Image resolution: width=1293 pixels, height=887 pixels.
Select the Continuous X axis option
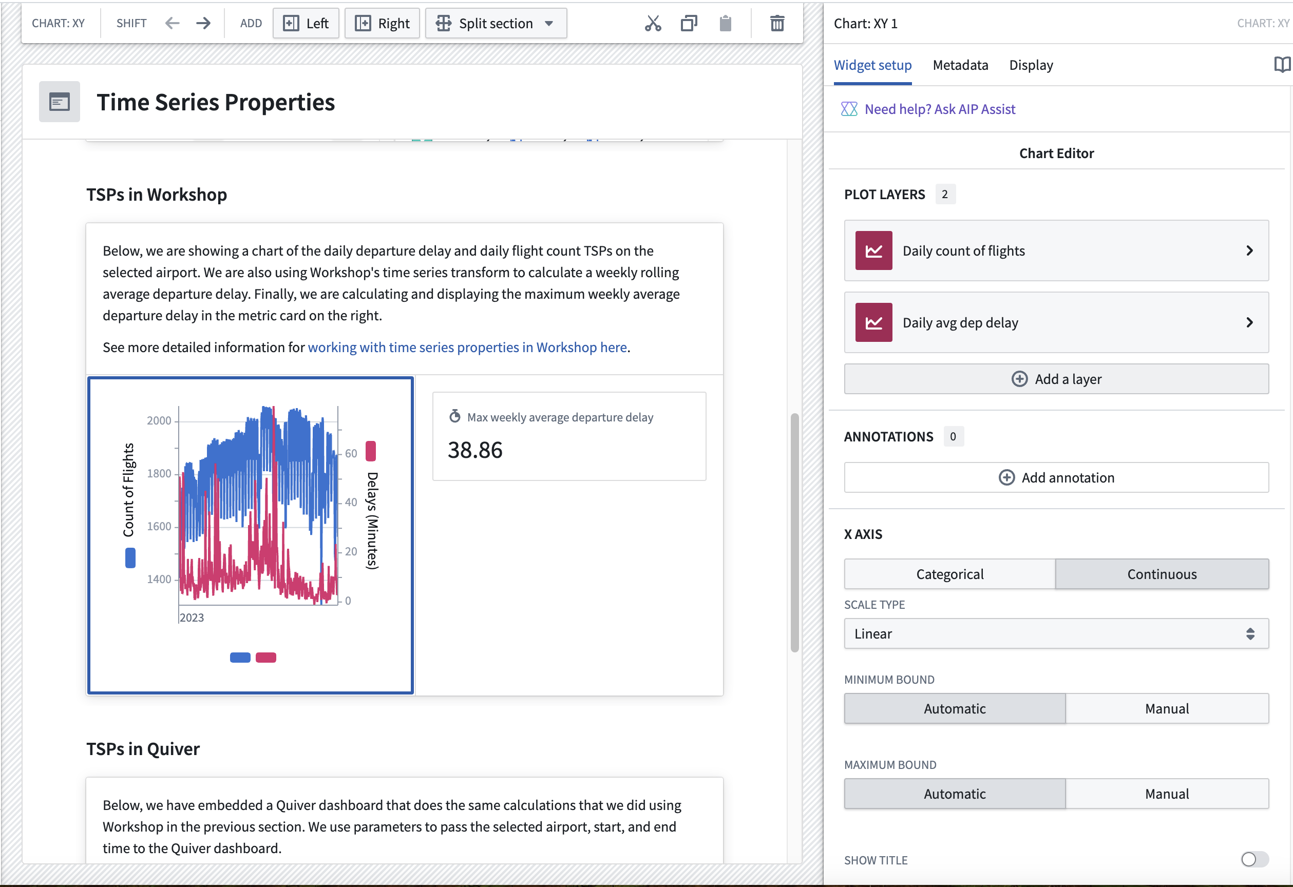(x=1162, y=574)
